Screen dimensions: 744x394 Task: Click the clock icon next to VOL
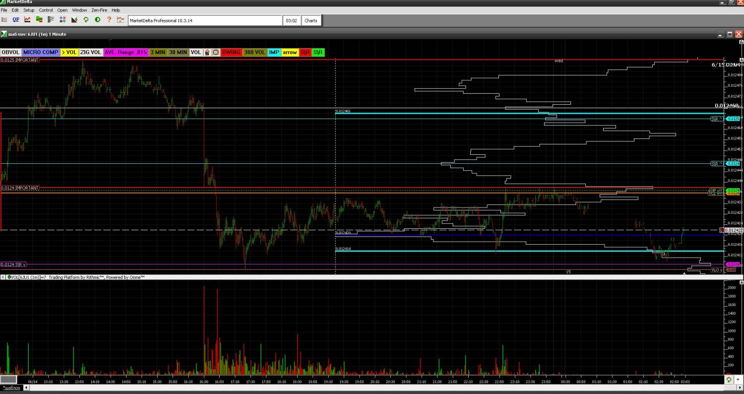tap(216, 52)
